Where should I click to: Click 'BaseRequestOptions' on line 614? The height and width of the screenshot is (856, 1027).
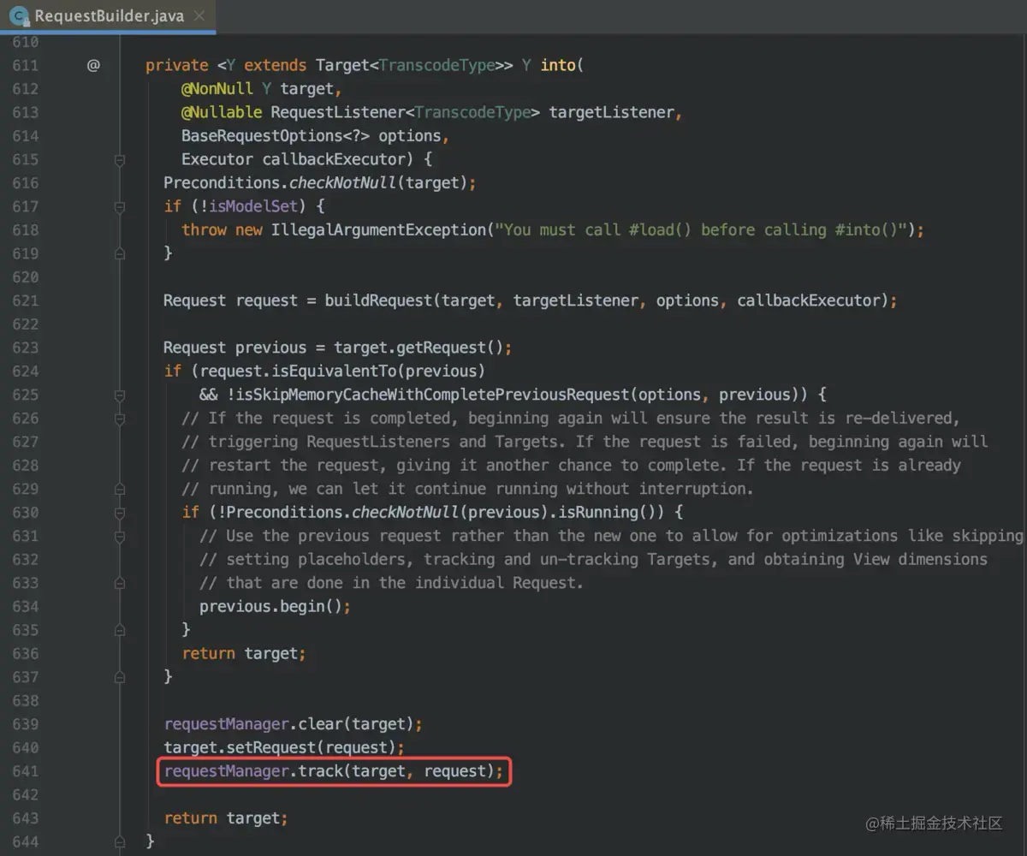pos(262,135)
